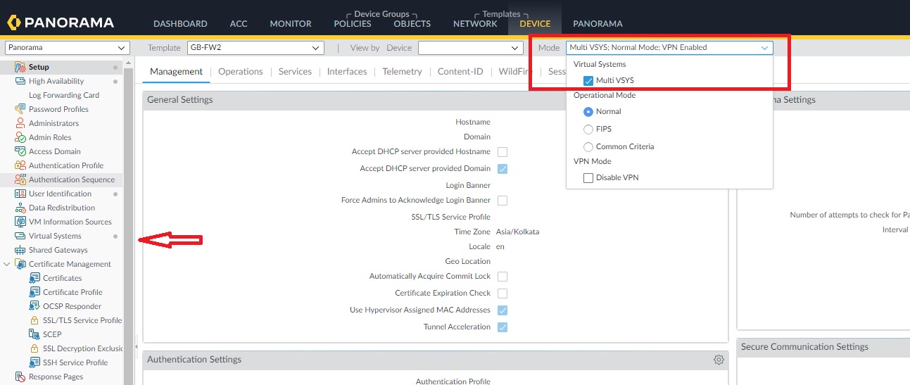
Task: Click the Virtual Systems icon
Action: (20, 236)
